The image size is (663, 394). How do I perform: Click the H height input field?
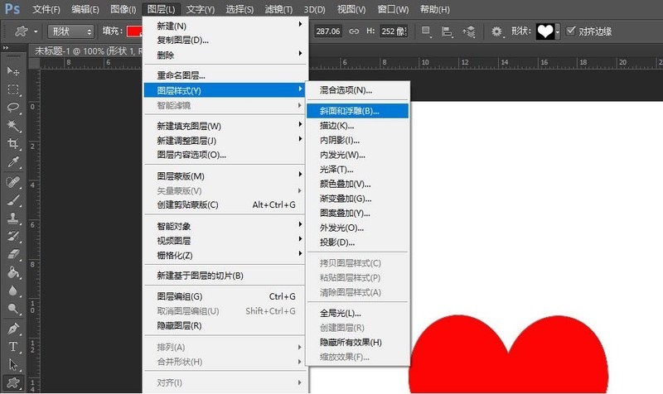(x=393, y=31)
